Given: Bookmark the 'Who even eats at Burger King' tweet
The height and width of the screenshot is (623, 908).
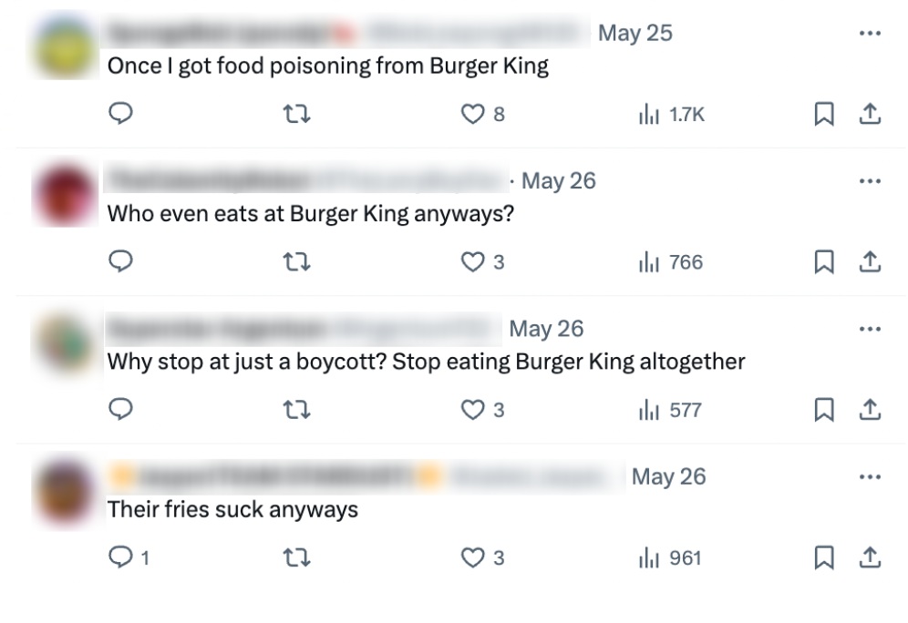Looking at the screenshot, I should [824, 262].
